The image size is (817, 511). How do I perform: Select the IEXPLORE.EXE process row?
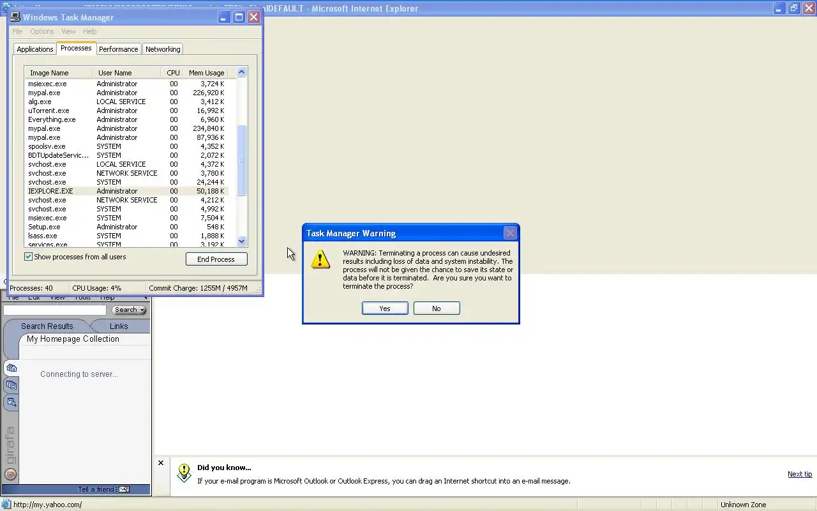[126, 191]
